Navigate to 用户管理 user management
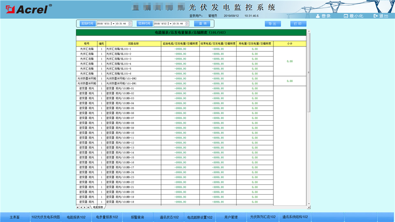 pyautogui.click(x=231, y=217)
